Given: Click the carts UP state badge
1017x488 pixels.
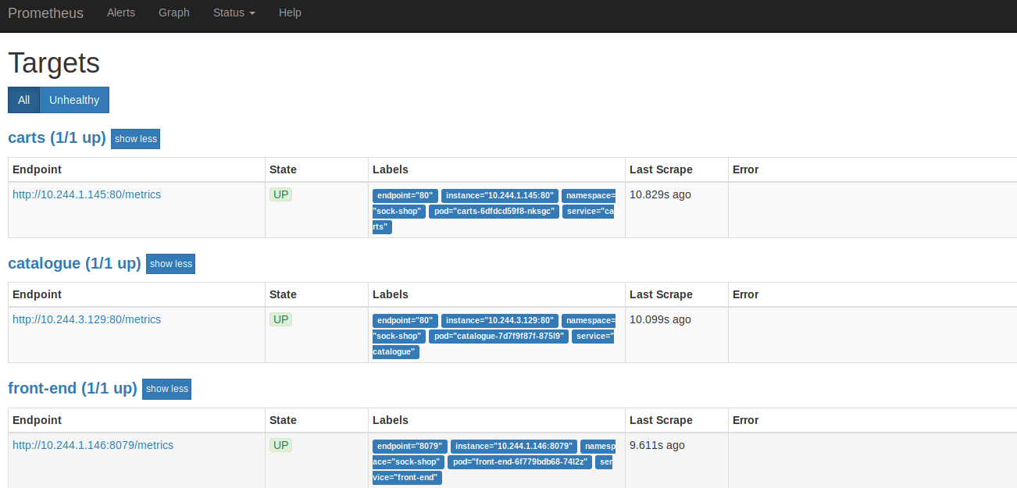Looking at the screenshot, I should click(x=280, y=194).
